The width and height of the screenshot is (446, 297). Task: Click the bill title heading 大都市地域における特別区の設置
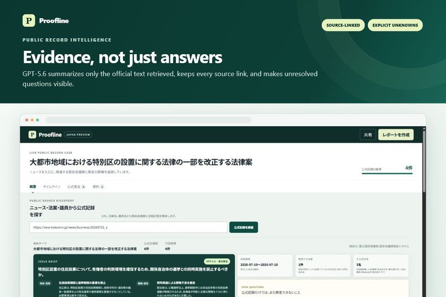coord(141,162)
